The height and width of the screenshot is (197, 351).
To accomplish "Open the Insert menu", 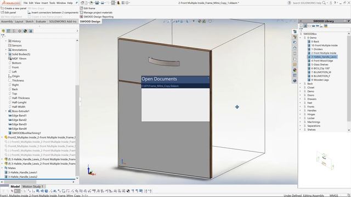I will pyautogui.click(x=44, y=3).
